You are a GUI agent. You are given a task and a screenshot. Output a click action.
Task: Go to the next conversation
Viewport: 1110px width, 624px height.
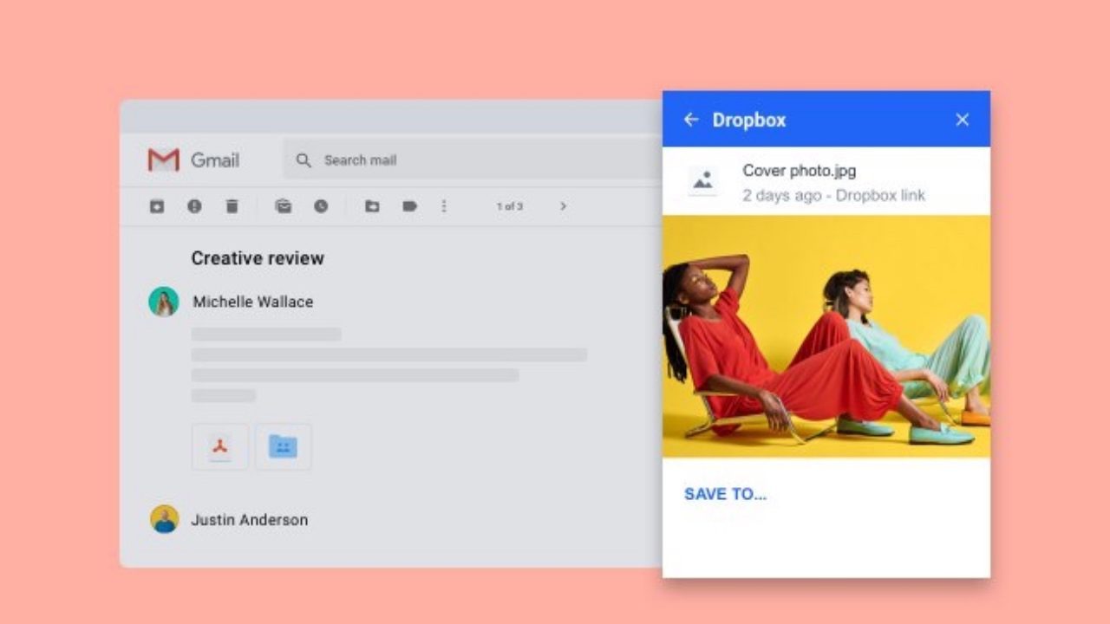564,206
